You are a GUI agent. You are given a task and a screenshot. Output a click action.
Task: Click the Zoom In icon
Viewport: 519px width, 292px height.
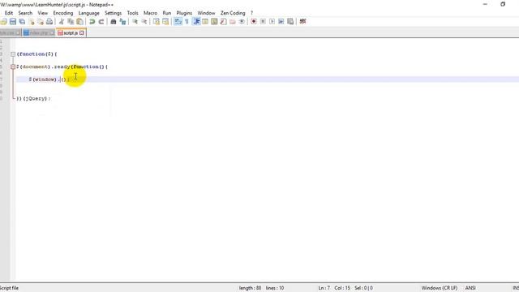pos(135,22)
